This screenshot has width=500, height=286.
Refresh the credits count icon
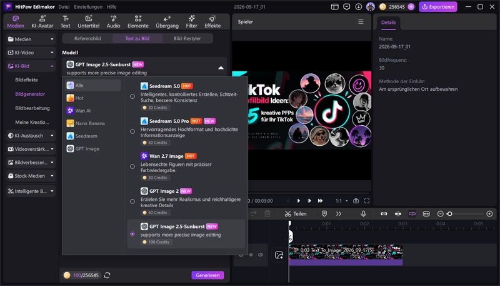click(107, 275)
